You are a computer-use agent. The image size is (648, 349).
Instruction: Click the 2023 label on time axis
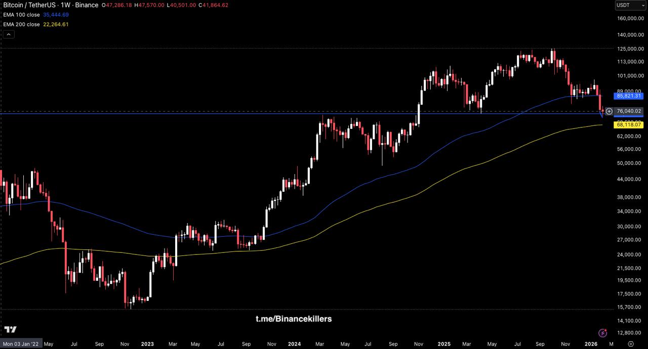tap(147, 344)
